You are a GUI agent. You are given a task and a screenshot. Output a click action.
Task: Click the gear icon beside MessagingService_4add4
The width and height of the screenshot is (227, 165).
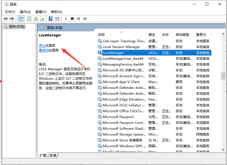100,64
